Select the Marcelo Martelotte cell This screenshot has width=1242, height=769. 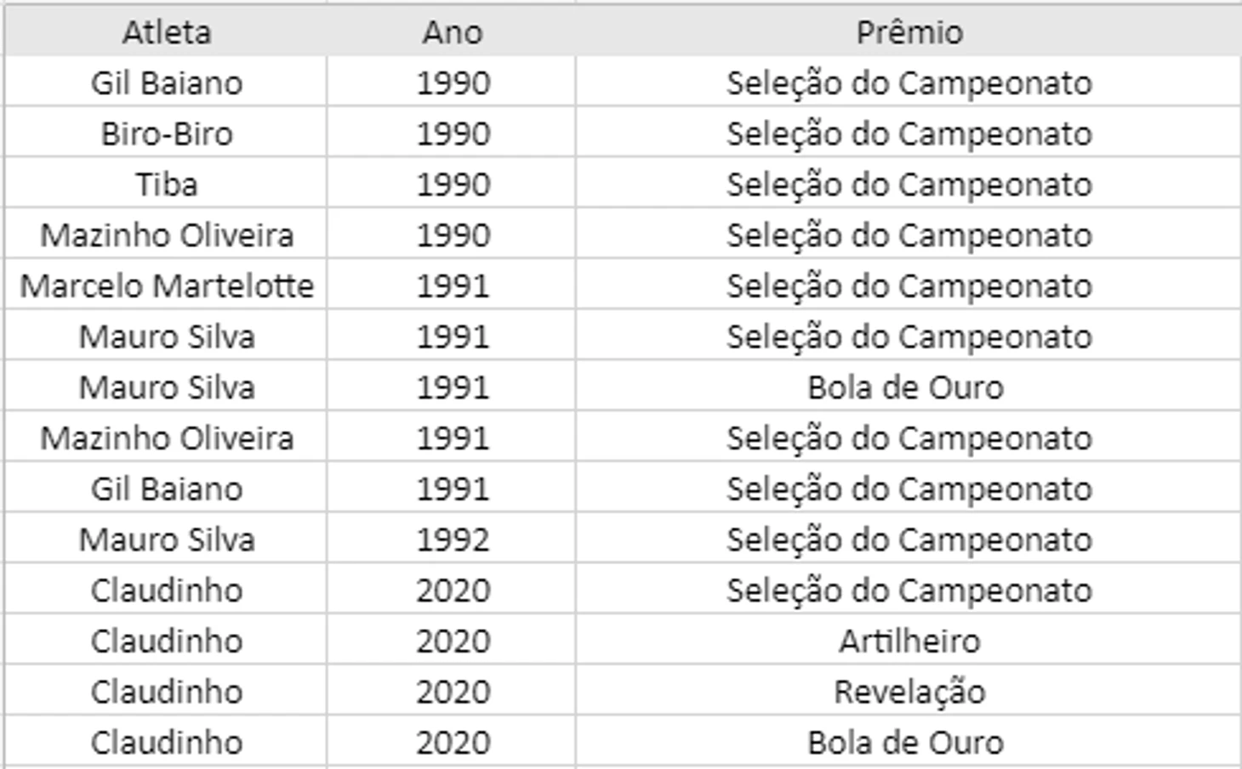click(166, 286)
